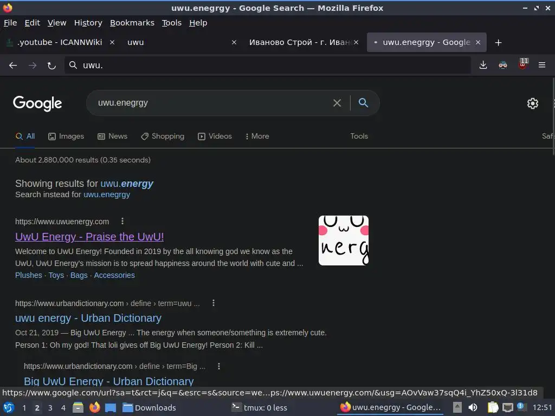Open UwU Energy - Praise the UwU! result
The height and width of the screenshot is (416, 555).
(89, 237)
